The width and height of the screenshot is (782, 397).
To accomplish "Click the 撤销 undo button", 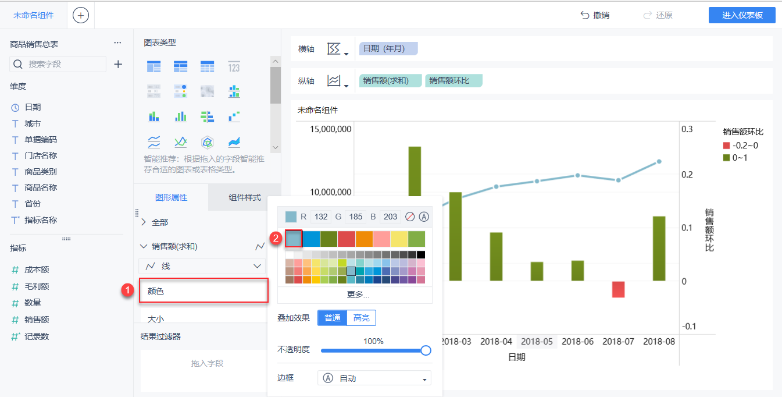I will pos(595,15).
